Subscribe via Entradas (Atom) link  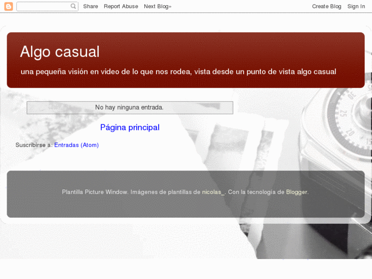click(76, 145)
